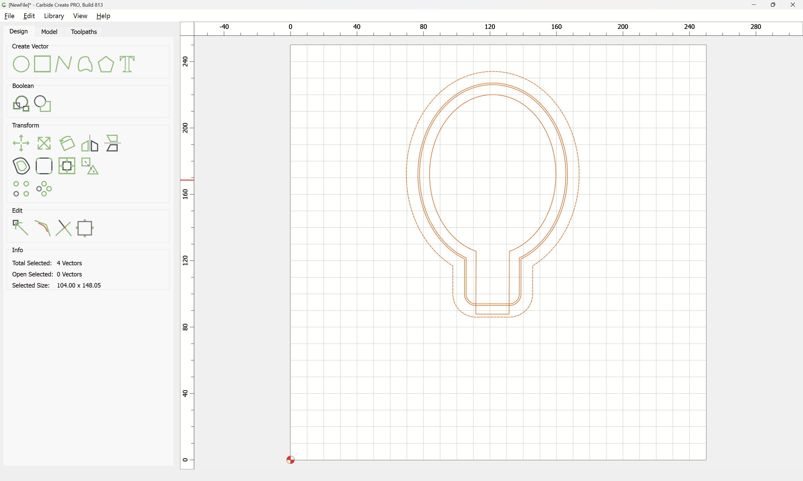Image resolution: width=803 pixels, height=481 pixels.
Task: Switch to the Model tab
Action: click(49, 31)
